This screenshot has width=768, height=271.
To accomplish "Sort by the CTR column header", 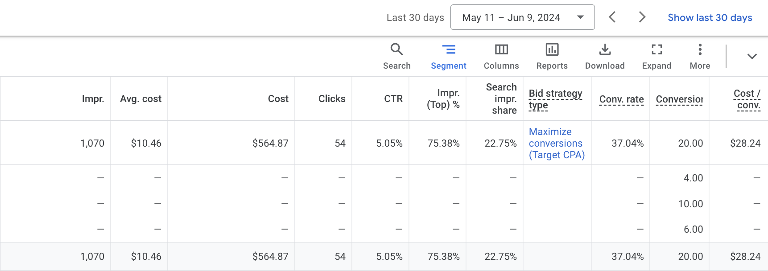I will [x=393, y=99].
